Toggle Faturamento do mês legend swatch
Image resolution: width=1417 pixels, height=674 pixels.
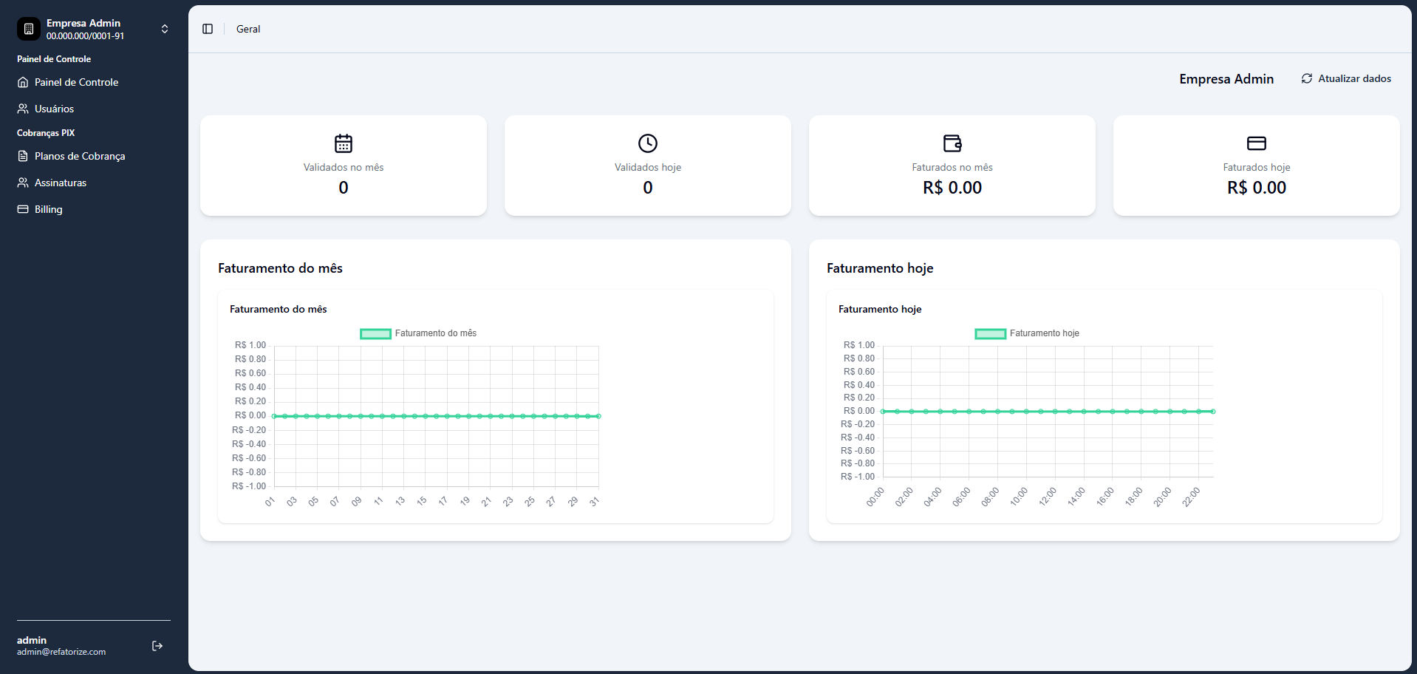pyautogui.click(x=375, y=334)
